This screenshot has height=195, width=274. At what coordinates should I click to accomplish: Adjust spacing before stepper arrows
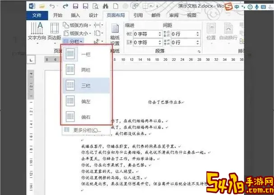198,34
